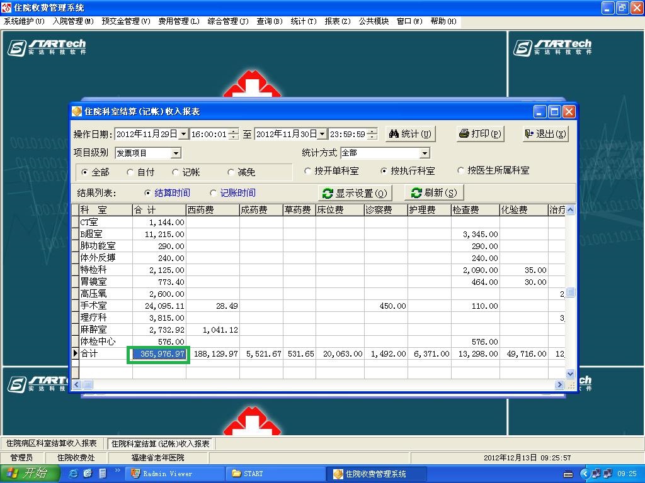
Task: Click the start time spinner arrows
Action: pyautogui.click(x=233, y=134)
